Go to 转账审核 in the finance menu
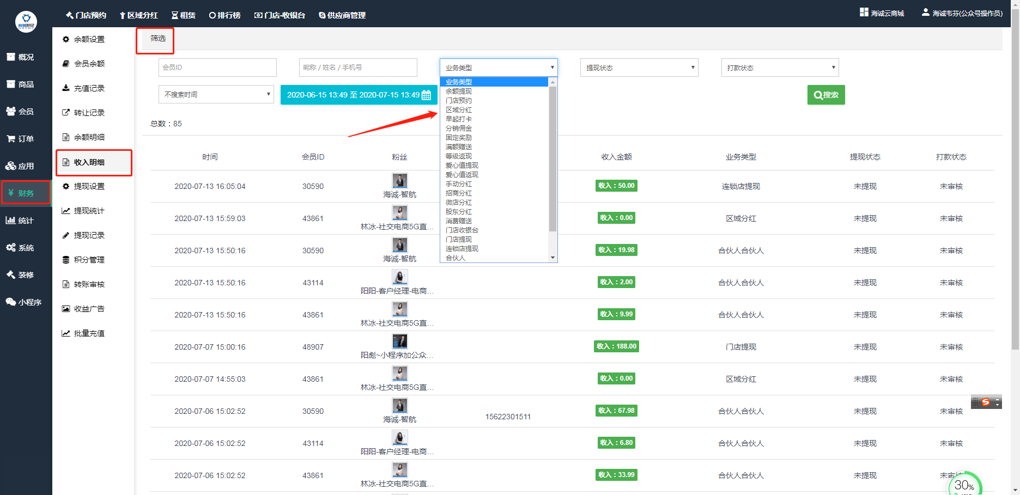 pyautogui.click(x=89, y=284)
